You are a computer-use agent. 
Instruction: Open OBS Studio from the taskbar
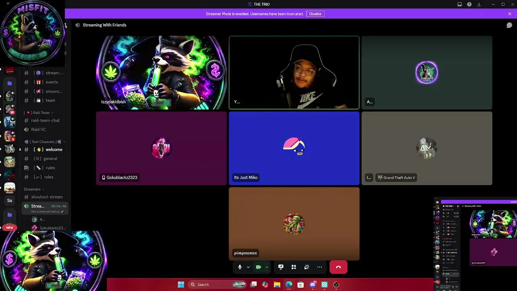336,285
